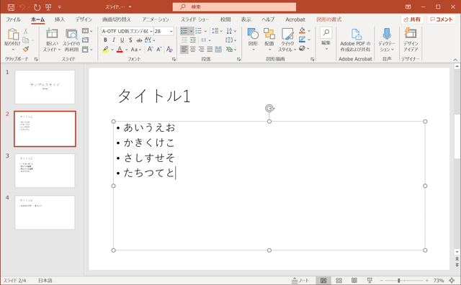Click the Format Painter brush icon

pos(26,49)
